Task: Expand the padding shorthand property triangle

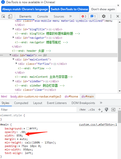Action: tap(20, 146)
